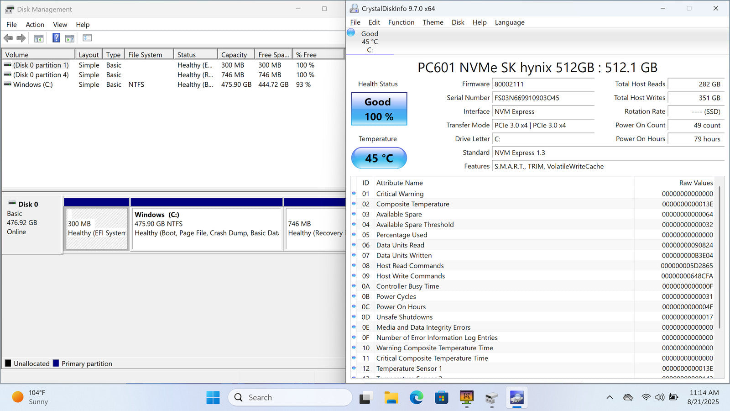Open Help via blue question mark icon

(56, 38)
